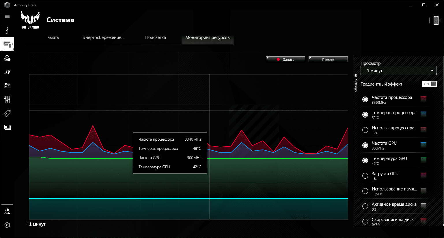The width and height of the screenshot is (444, 238).
Task: Open the News icon in sidebar
Action: tap(7, 127)
